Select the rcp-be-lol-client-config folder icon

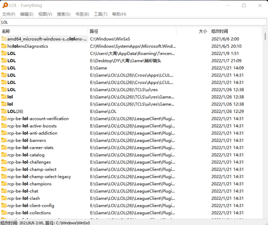click(4, 205)
